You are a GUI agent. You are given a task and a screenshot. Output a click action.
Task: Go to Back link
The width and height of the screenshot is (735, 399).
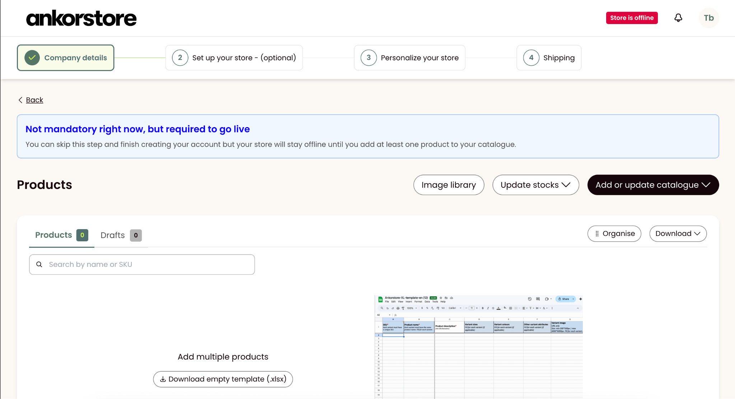34,100
